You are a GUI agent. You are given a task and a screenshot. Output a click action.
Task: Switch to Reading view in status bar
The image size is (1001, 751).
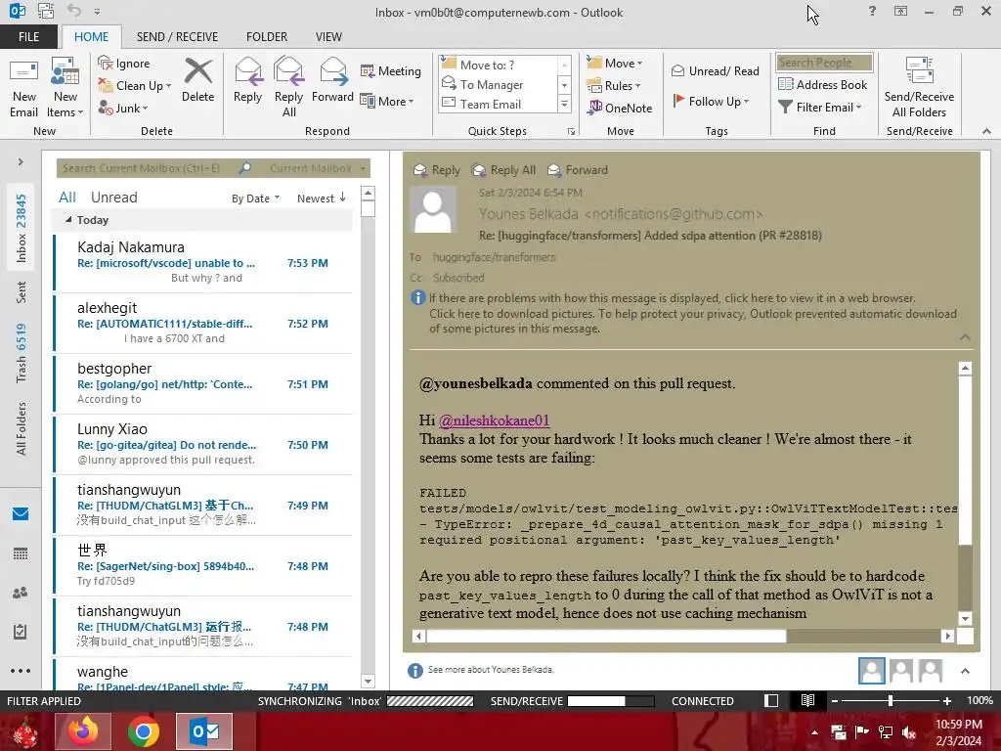(x=807, y=700)
